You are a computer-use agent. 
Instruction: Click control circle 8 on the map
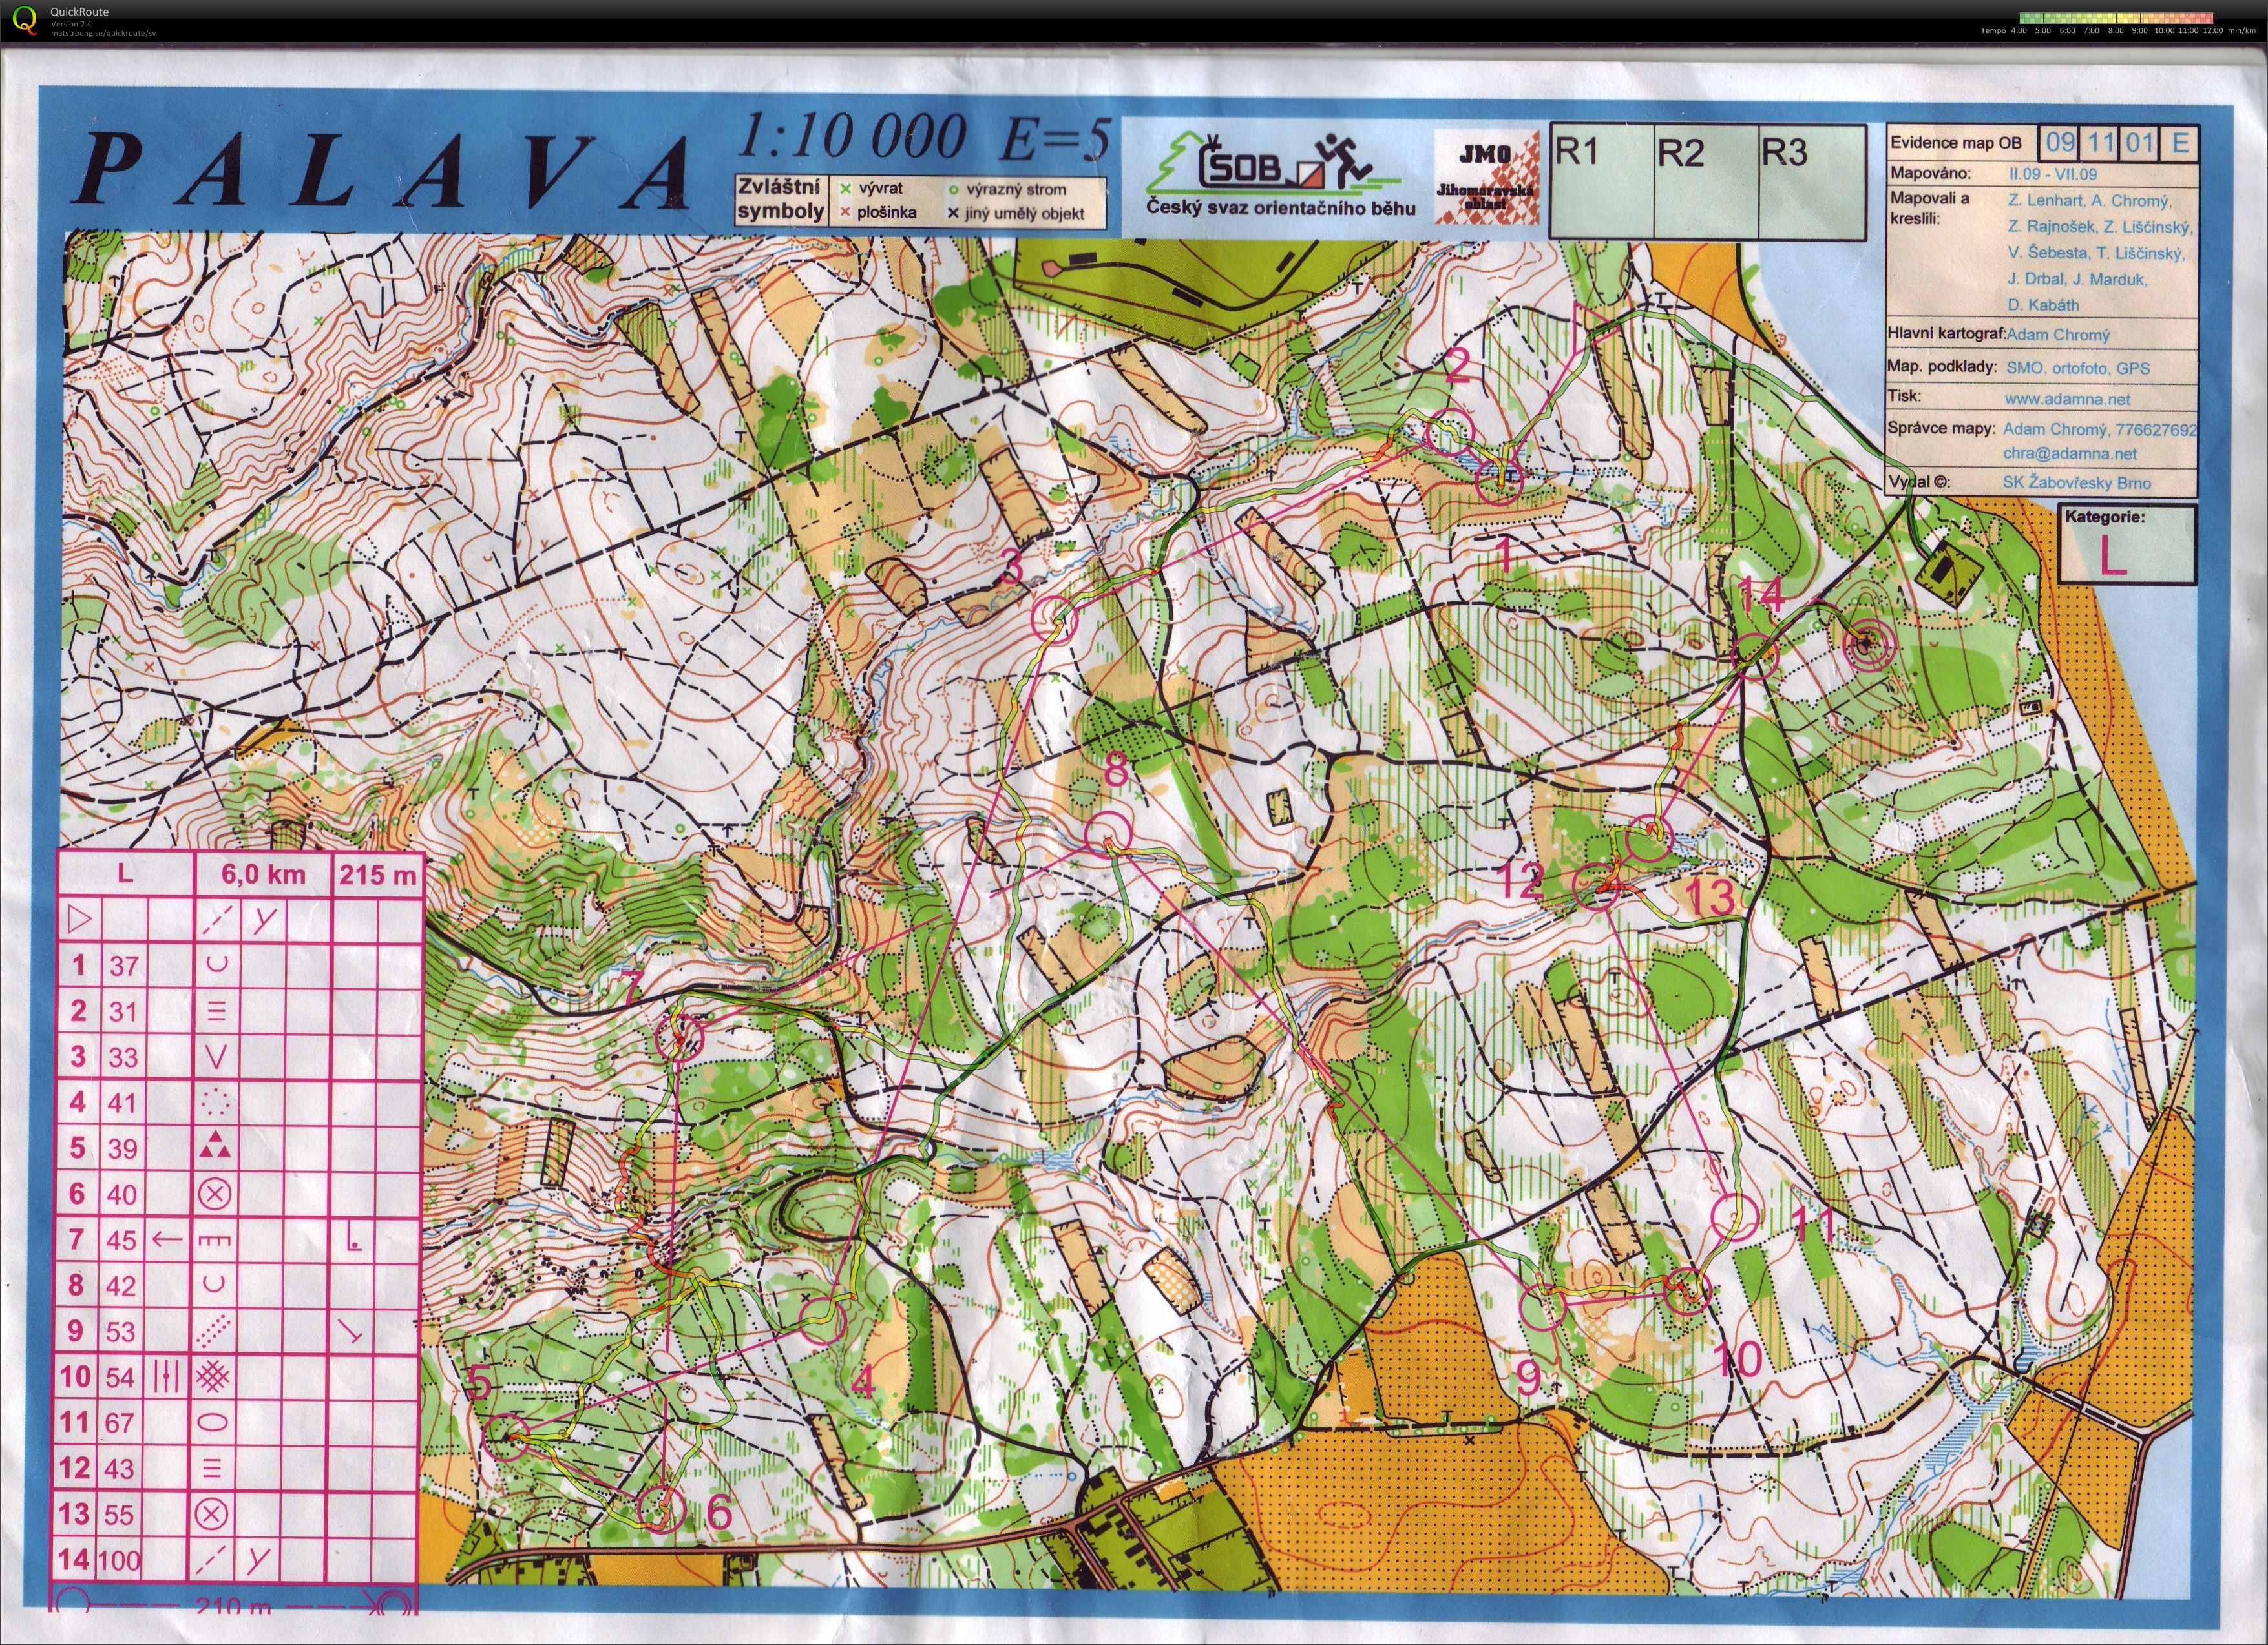click(1108, 834)
